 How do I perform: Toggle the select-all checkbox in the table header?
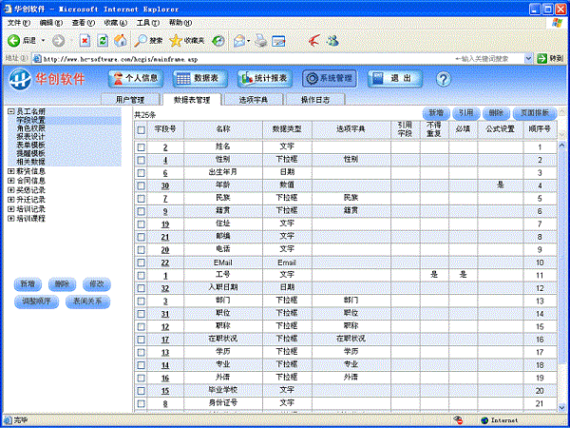pos(141,128)
